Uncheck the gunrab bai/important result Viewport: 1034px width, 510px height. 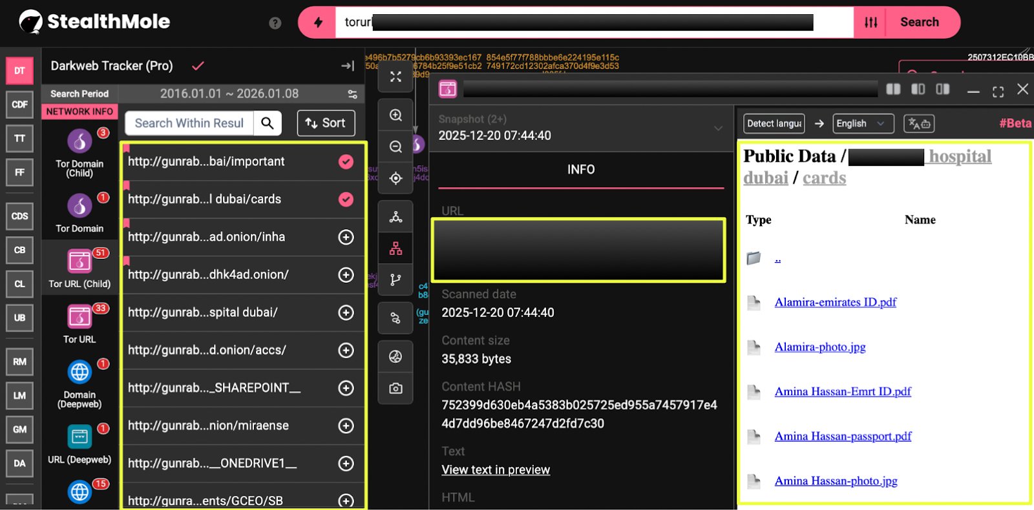pos(346,161)
